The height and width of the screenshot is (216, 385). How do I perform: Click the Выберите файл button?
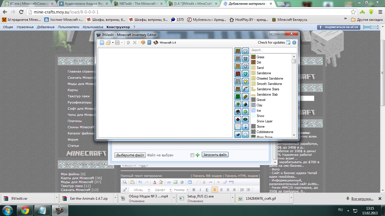(130, 155)
